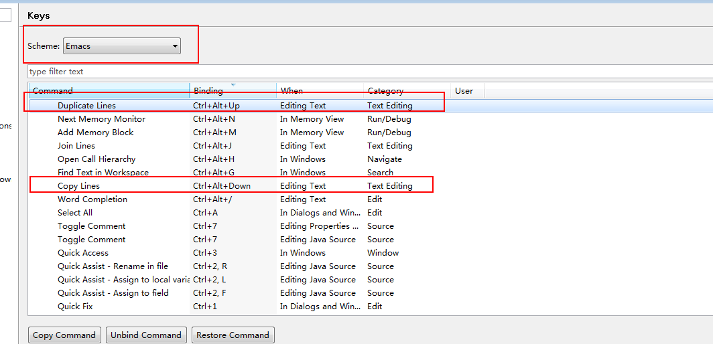Sort by the Command column header
Viewport: 713px width, 344px height.
[107, 90]
